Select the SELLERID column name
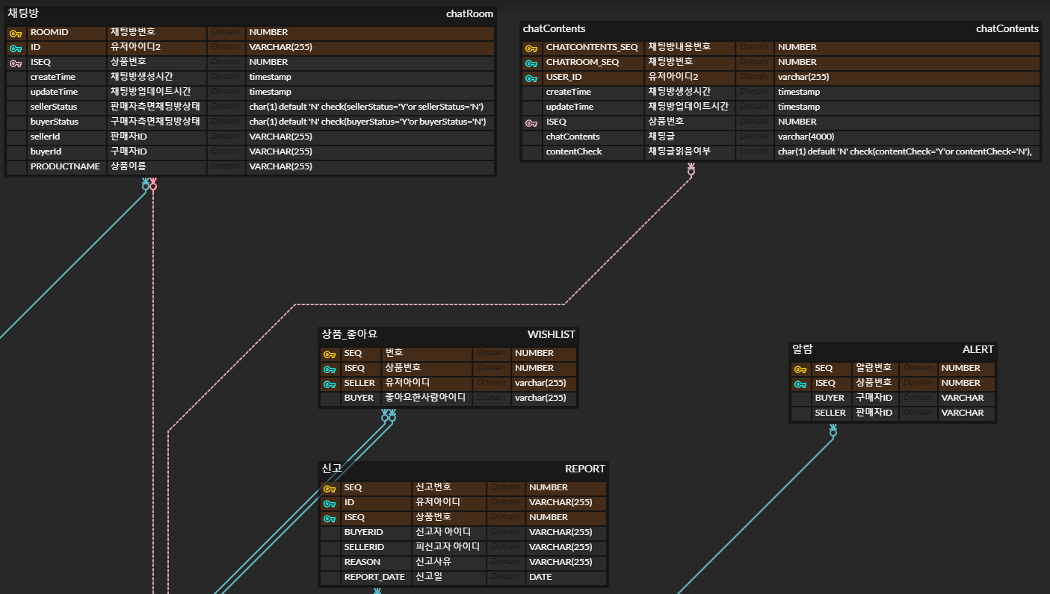This screenshot has width=1050, height=594. tap(364, 548)
